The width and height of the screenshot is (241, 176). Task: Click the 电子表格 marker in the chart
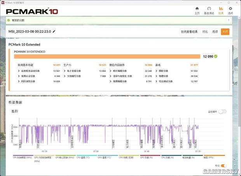[x=127, y=144]
